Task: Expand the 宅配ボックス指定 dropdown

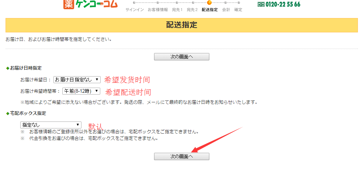Action: coord(50,125)
